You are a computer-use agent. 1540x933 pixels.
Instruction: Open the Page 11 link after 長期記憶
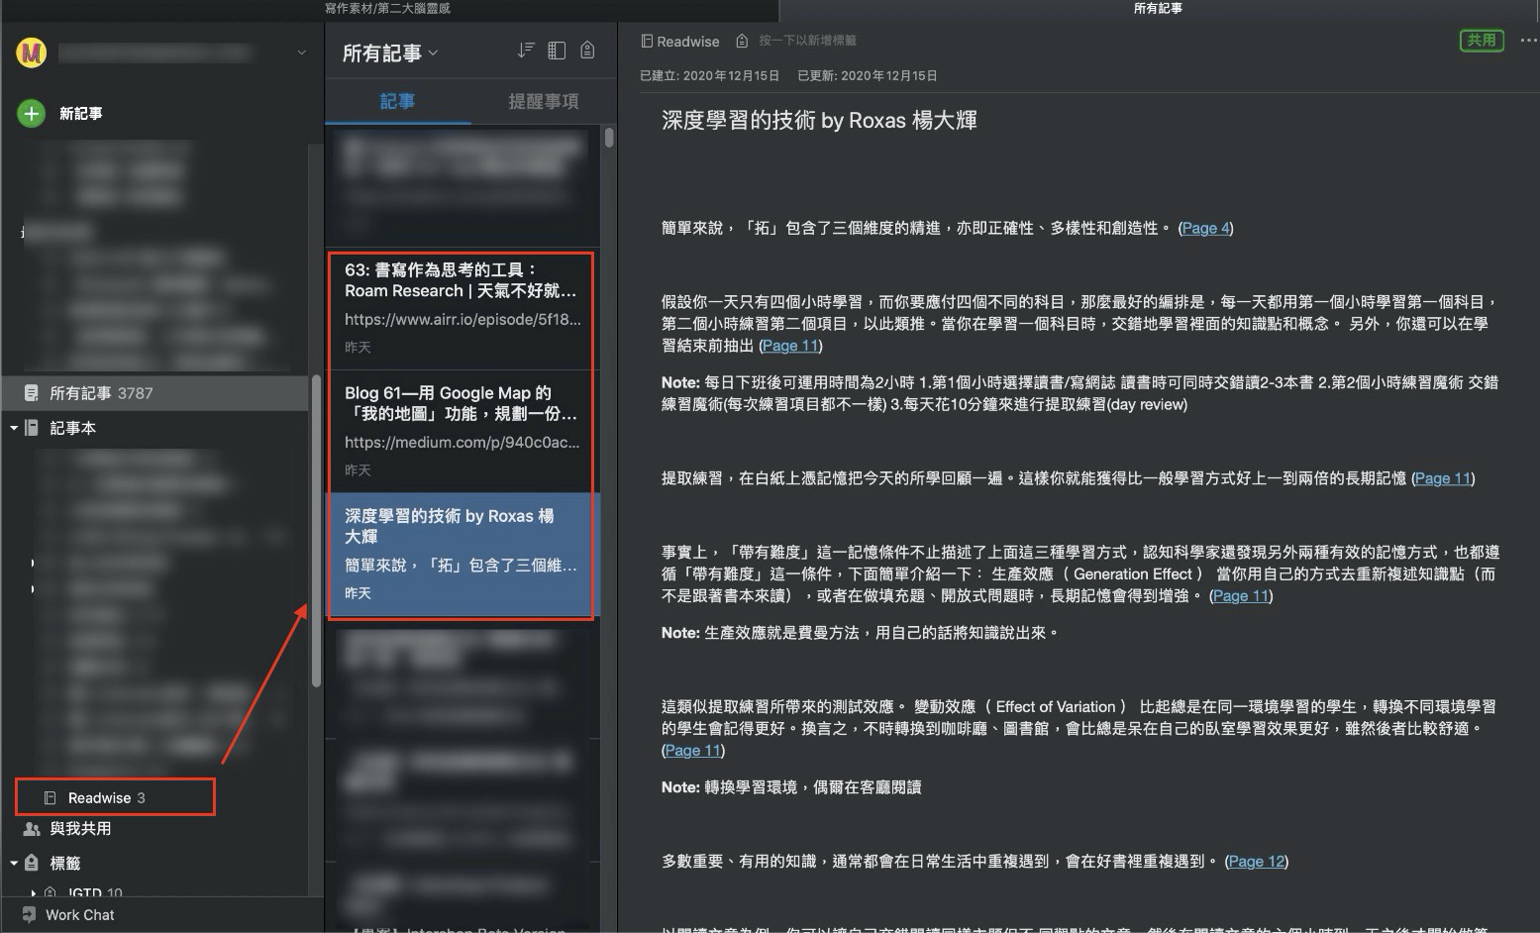pyautogui.click(x=1443, y=478)
